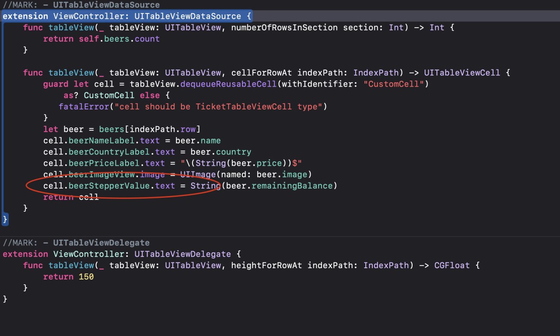Click 'return cell' statement
Viewport: 560px width, 336px height.
(71, 198)
